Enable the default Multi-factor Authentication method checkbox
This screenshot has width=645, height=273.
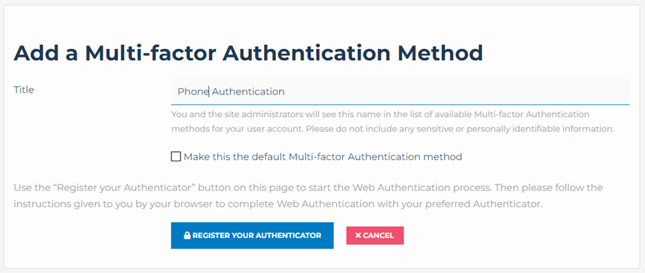click(175, 157)
